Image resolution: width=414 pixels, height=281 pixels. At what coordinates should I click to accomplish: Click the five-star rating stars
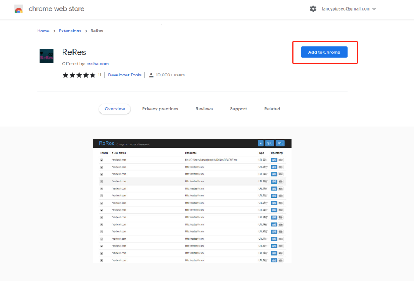[x=79, y=75]
